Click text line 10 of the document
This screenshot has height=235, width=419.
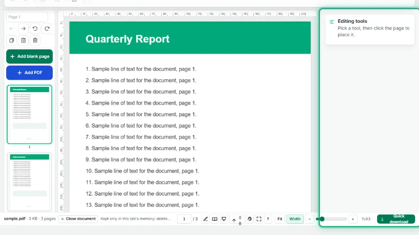click(142, 171)
